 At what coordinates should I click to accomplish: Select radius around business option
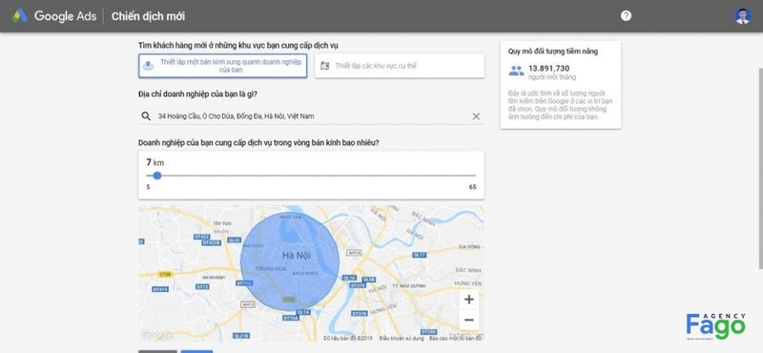click(223, 66)
